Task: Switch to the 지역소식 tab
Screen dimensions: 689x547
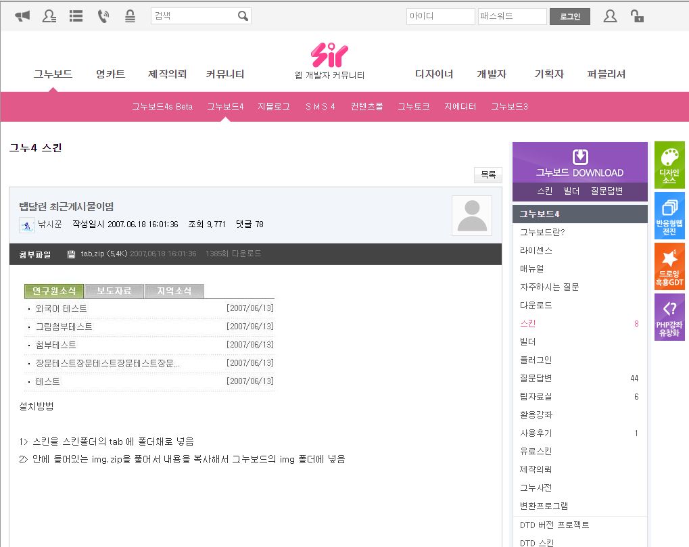Action: [174, 291]
